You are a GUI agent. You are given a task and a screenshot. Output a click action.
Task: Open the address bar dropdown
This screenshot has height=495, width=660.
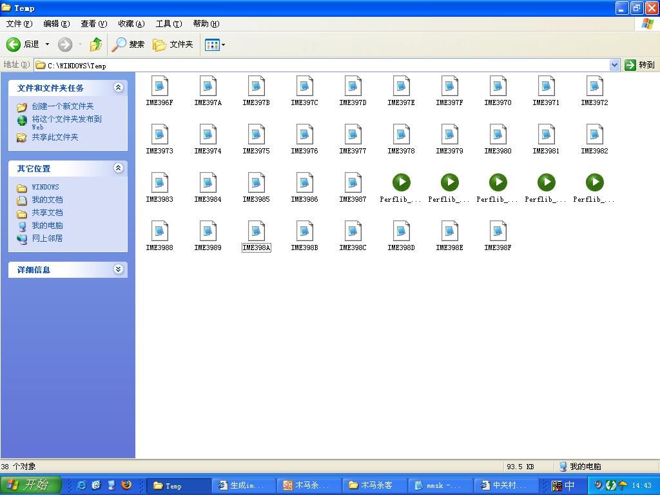[614, 65]
